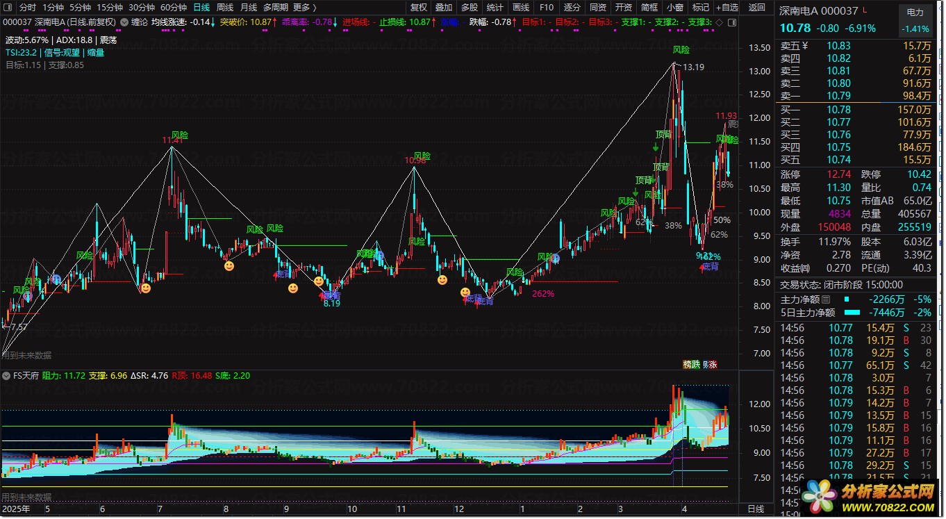The width and height of the screenshot is (946, 519).
Task: Toggle the left sidebar panel icon
Action: (8, 8)
